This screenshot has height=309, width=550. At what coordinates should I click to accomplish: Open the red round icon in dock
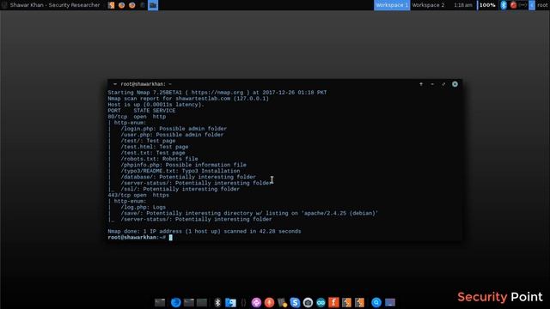(x=269, y=302)
